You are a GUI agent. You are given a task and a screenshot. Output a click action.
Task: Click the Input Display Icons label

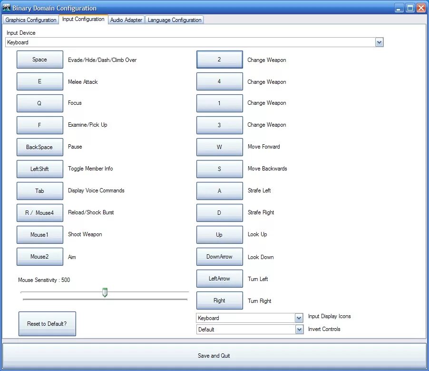(329, 316)
